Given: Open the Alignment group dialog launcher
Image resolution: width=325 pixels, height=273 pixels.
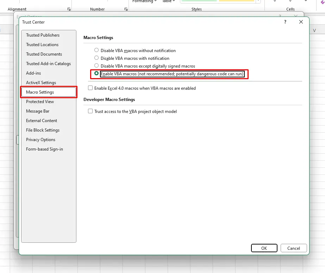Looking at the screenshot, I should [x=69, y=9].
